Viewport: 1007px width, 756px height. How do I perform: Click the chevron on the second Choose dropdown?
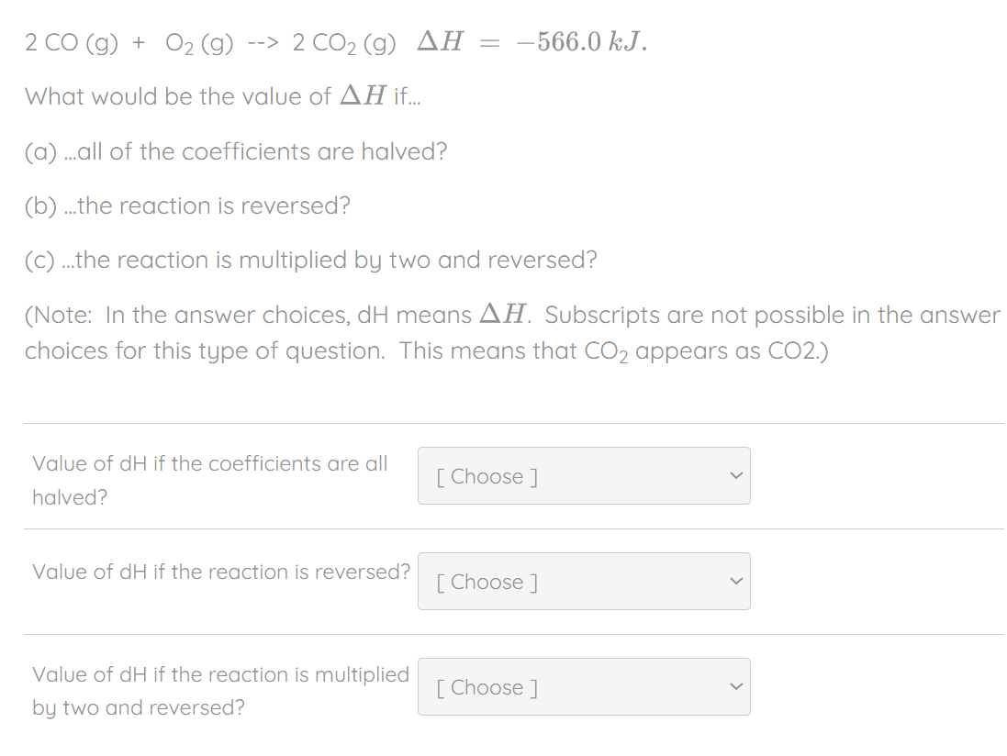pyautogui.click(x=734, y=581)
